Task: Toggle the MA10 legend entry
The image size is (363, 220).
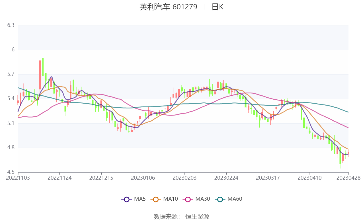Action: tap(164, 199)
